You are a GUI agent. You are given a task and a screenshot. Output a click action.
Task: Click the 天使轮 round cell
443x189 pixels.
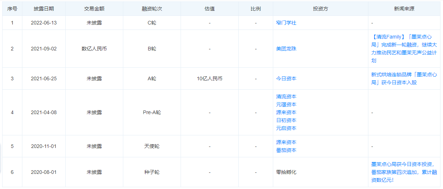[x=152, y=146]
